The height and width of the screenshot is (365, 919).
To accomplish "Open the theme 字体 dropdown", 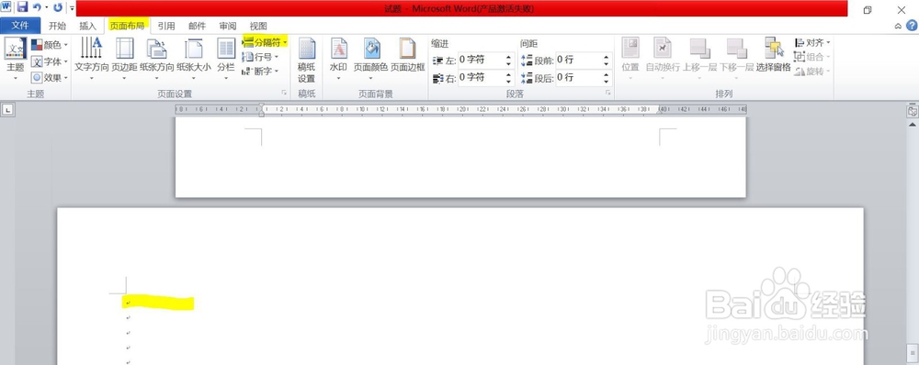I will 50,61.
